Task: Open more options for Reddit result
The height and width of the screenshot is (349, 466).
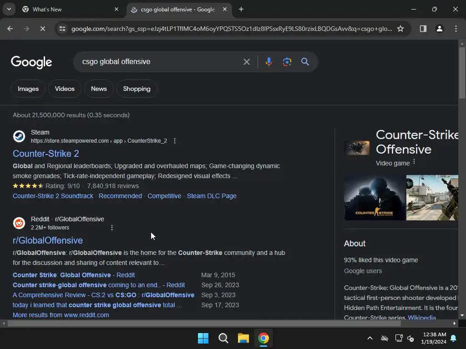Action: 112,228
